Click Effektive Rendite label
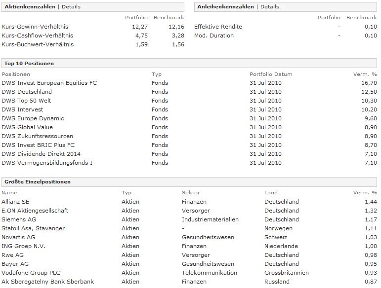The width and height of the screenshot is (381, 288). pos(218,27)
